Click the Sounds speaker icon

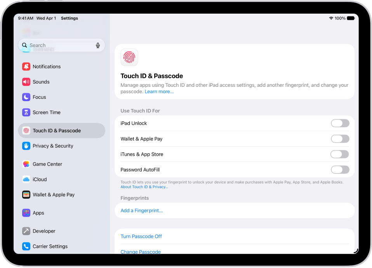[x=26, y=82]
